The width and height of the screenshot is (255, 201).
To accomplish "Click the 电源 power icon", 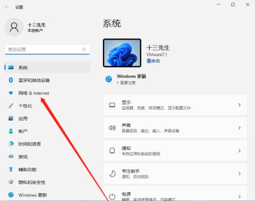I will (112, 197).
